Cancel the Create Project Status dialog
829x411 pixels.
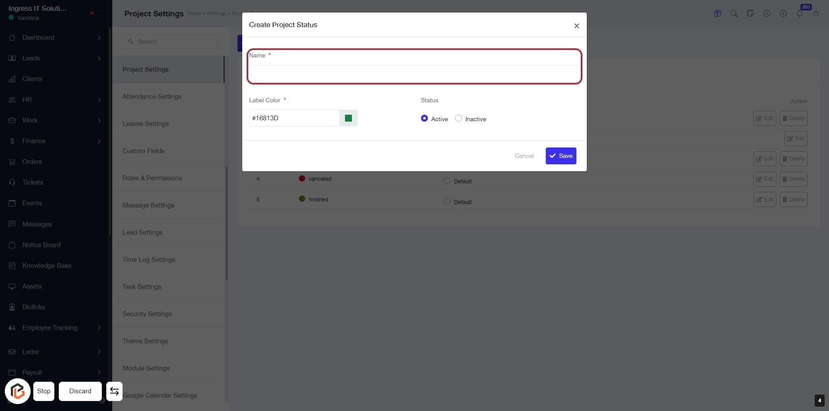[524, 156]
